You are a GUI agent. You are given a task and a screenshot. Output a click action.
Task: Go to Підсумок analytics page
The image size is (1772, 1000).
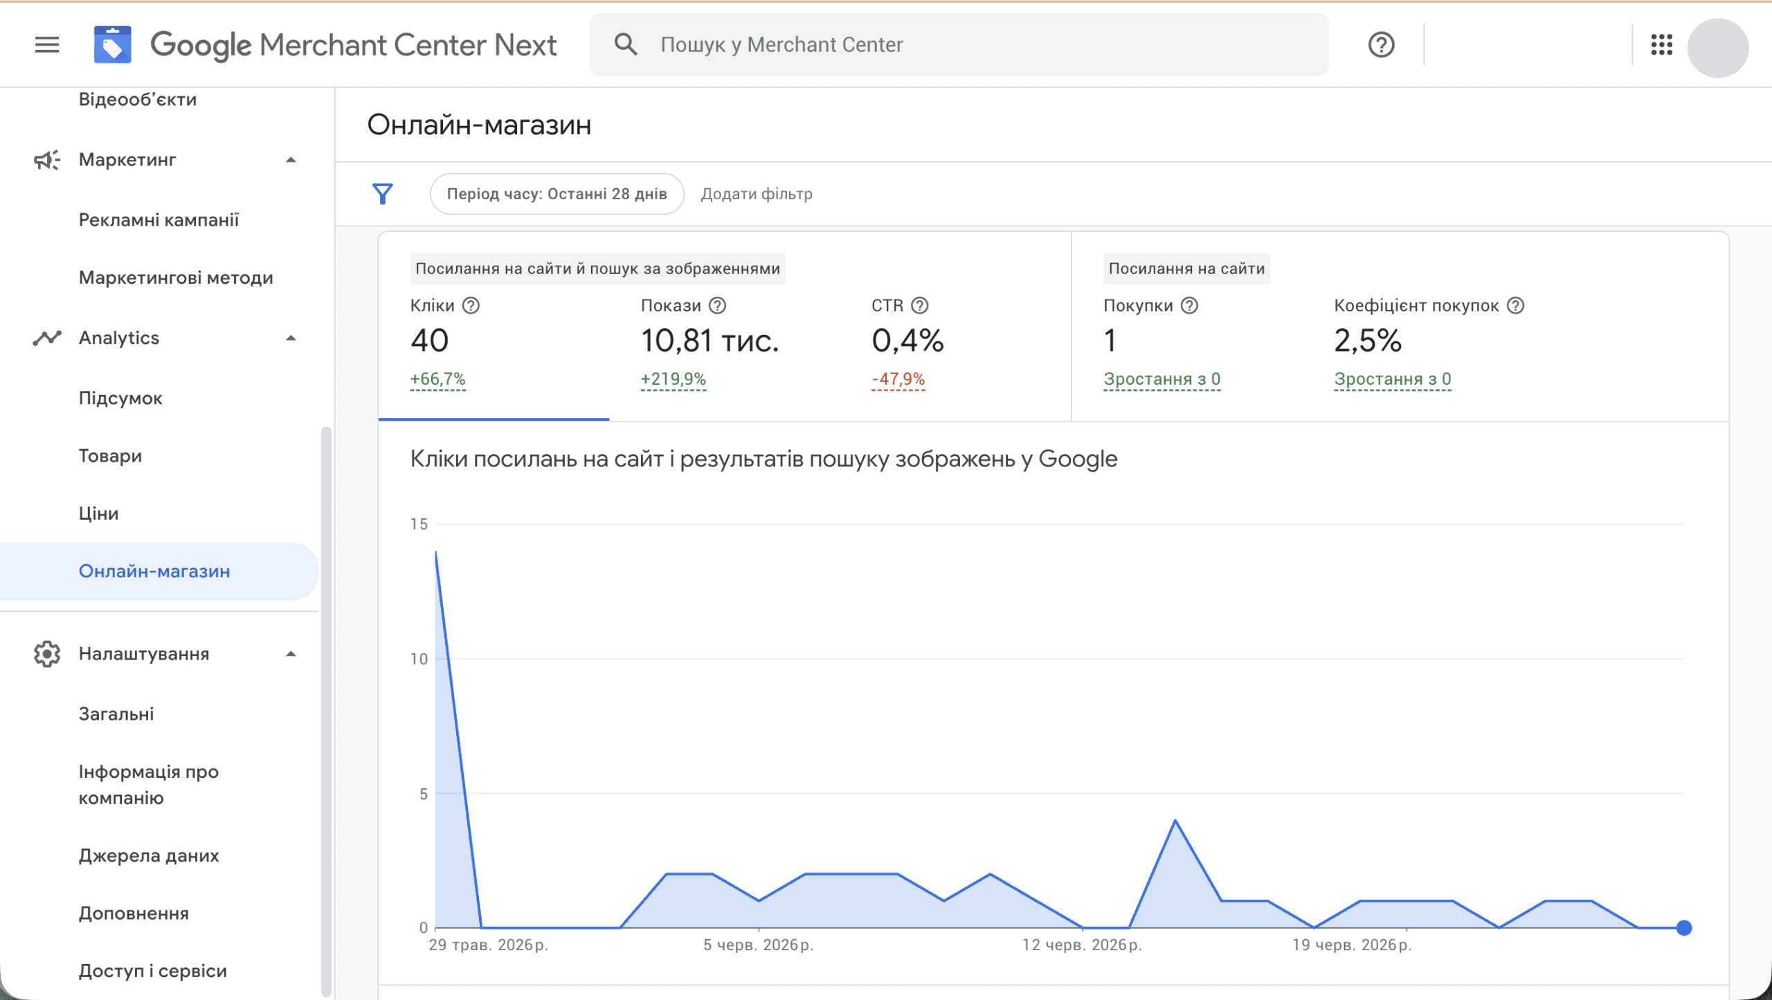pyautogui.click(x=120, y=399)
